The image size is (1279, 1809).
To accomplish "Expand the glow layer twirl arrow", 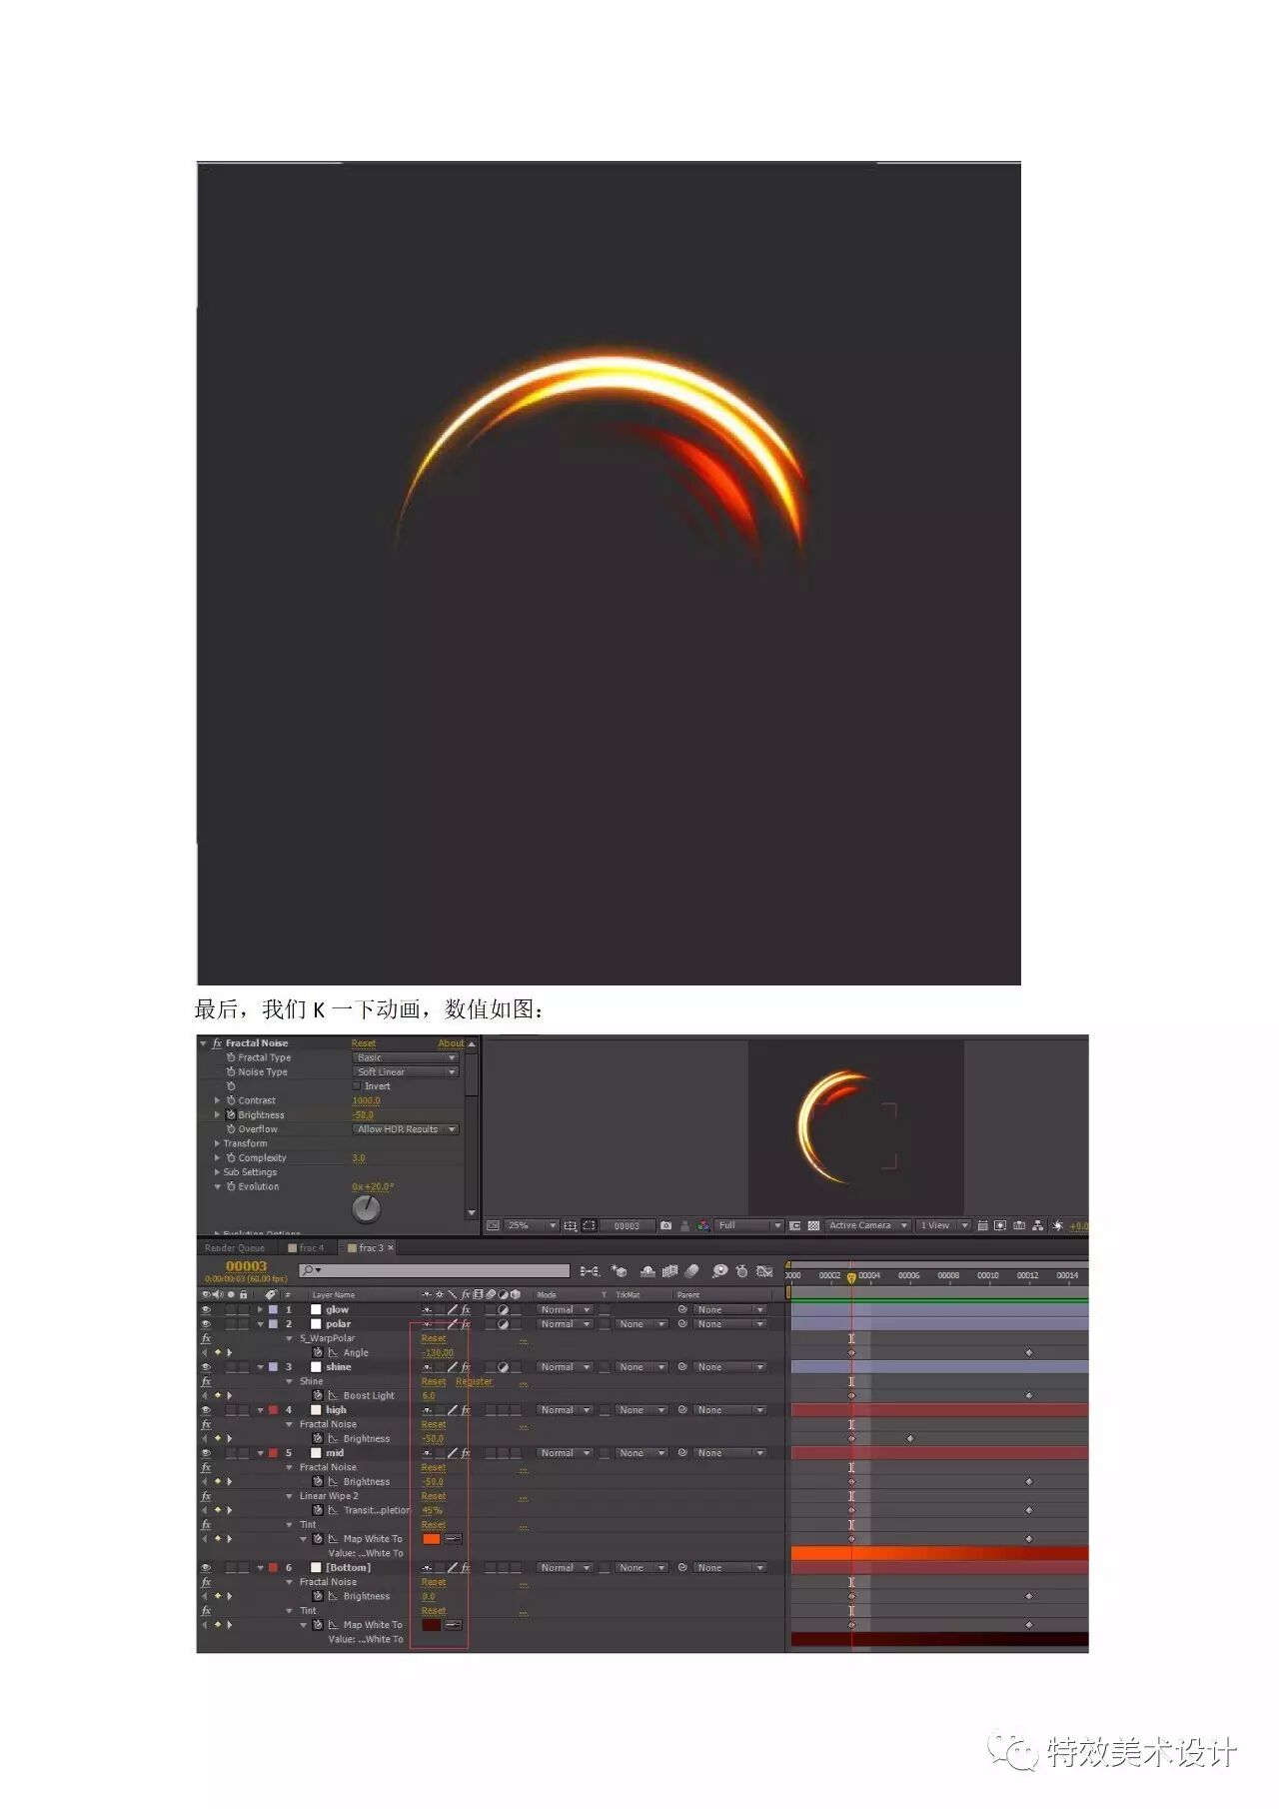I will [261, 1309].
